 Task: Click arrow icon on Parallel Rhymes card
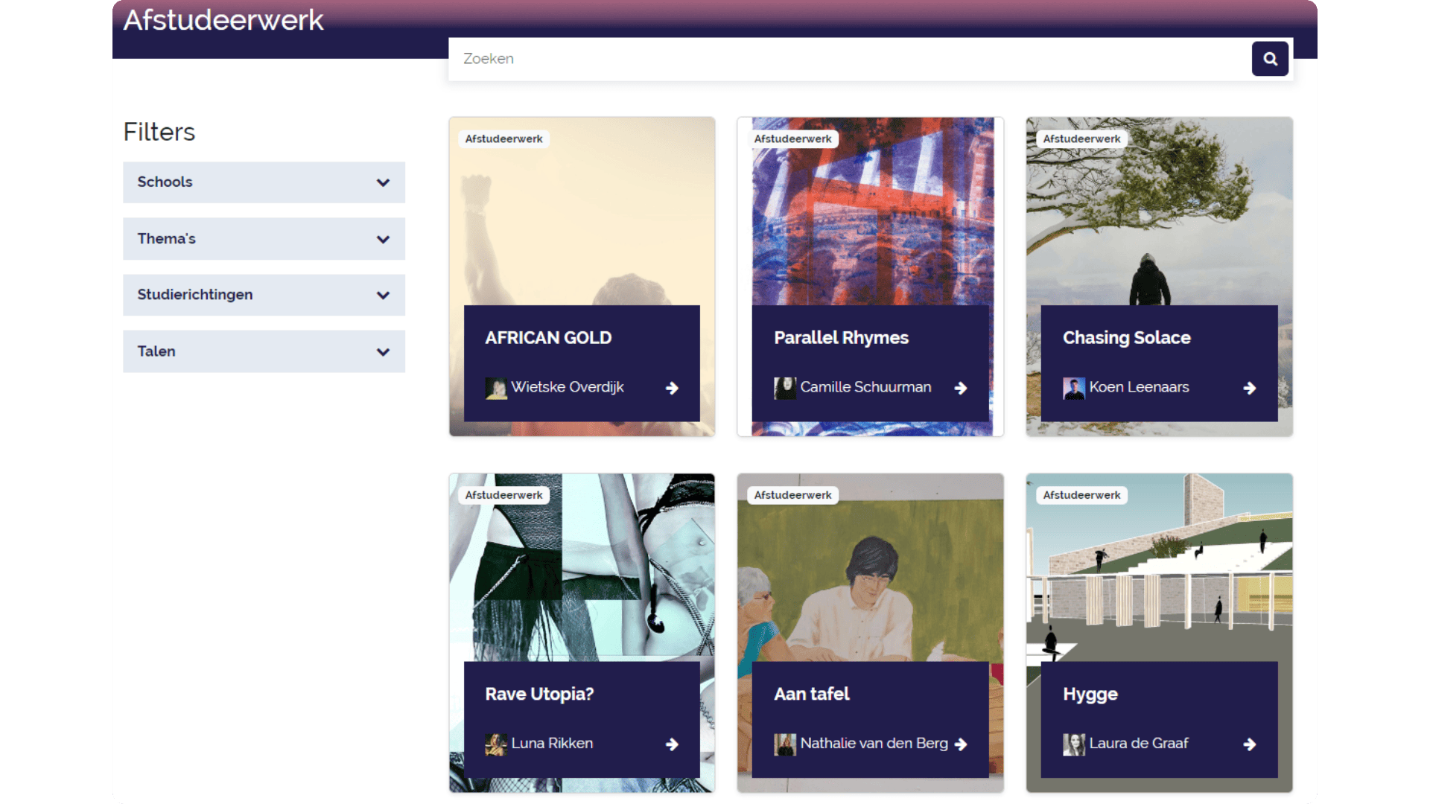click(961, 388)
